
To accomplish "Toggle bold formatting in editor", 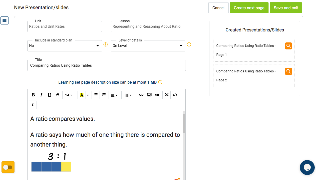I will 33,95.
